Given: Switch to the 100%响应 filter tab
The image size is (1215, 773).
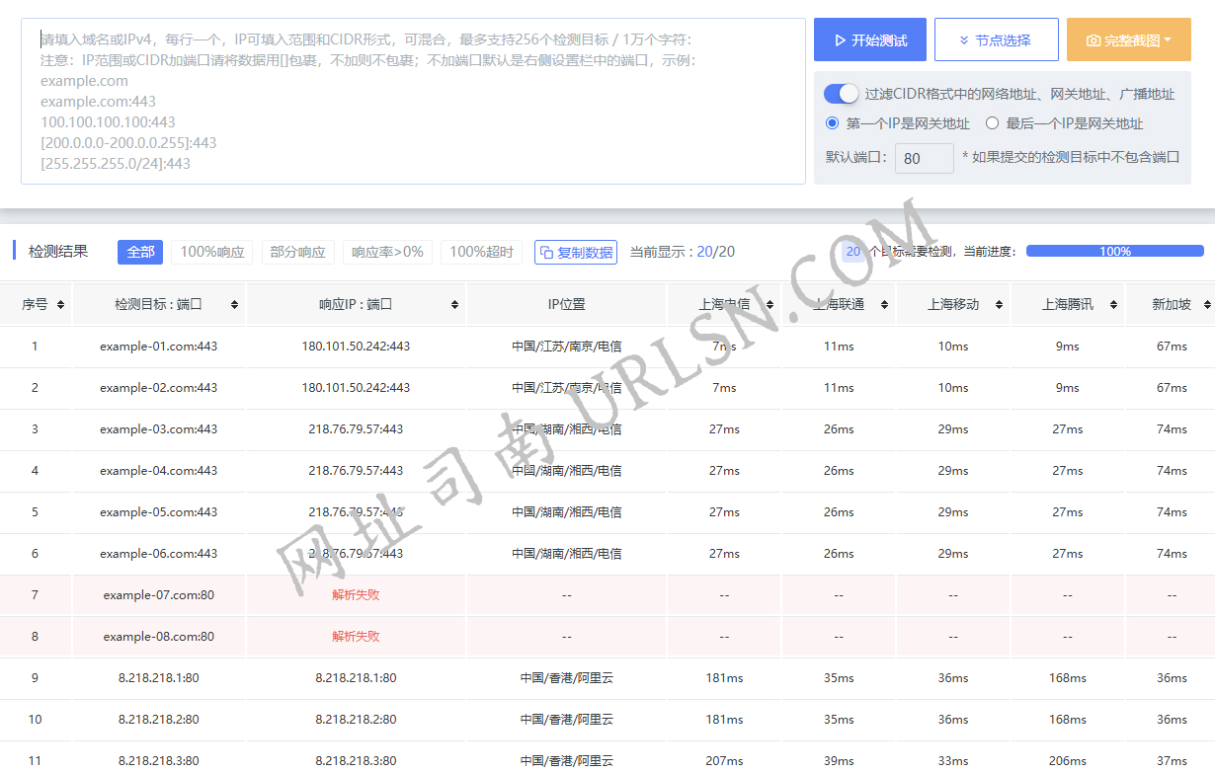Looking at the screenshot, I should point(211,252).
